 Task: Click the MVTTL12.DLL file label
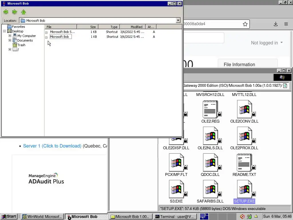244,95
